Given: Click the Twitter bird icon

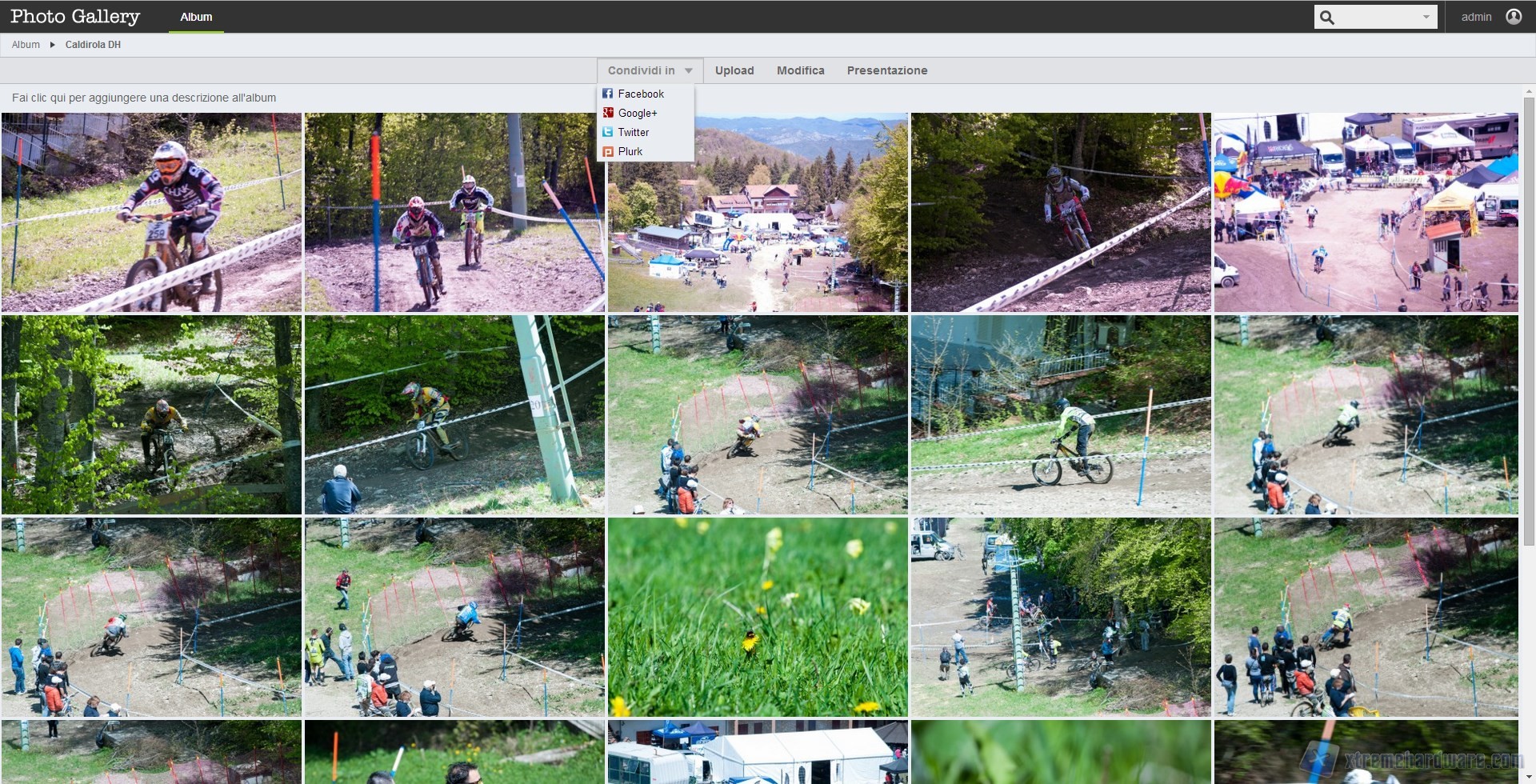Looking at the screenshot, I should pos(607,132).
